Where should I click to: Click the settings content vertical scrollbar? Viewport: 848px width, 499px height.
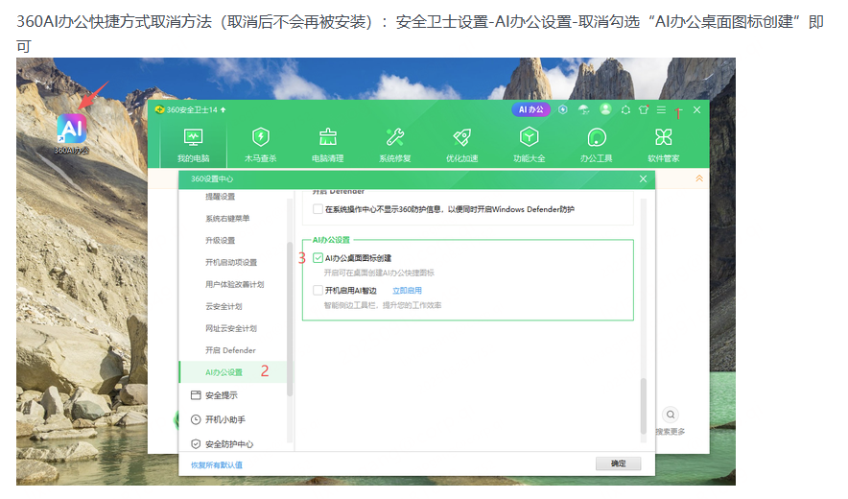(x=644, y=403)
